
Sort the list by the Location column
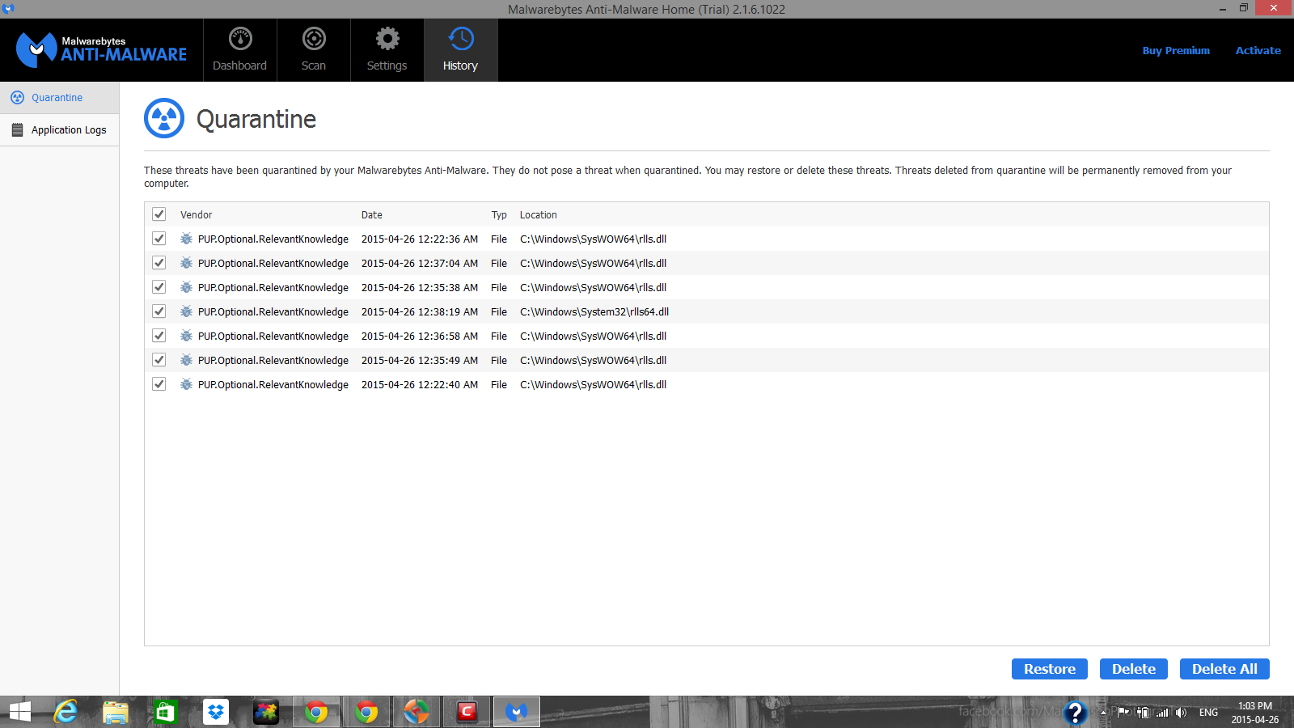[539, 215]
